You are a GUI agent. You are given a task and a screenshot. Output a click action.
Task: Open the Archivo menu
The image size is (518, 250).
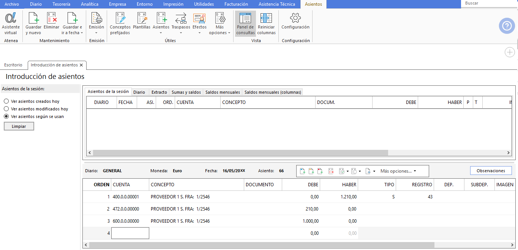click(x=12, y=4)
